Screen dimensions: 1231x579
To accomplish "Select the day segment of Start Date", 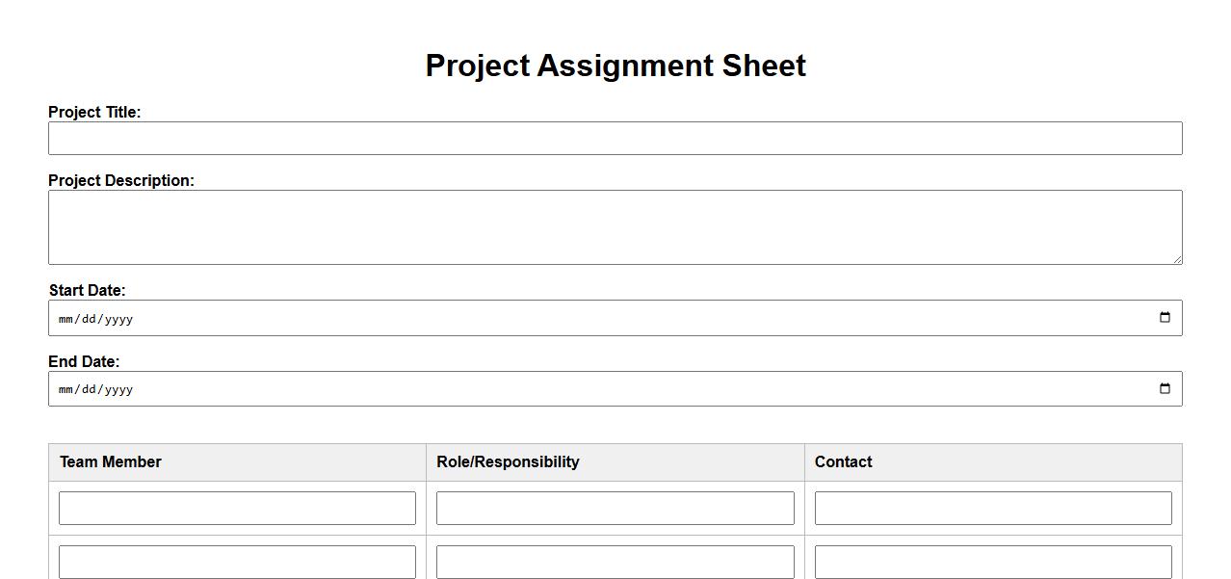I will (x=89, y=319).
